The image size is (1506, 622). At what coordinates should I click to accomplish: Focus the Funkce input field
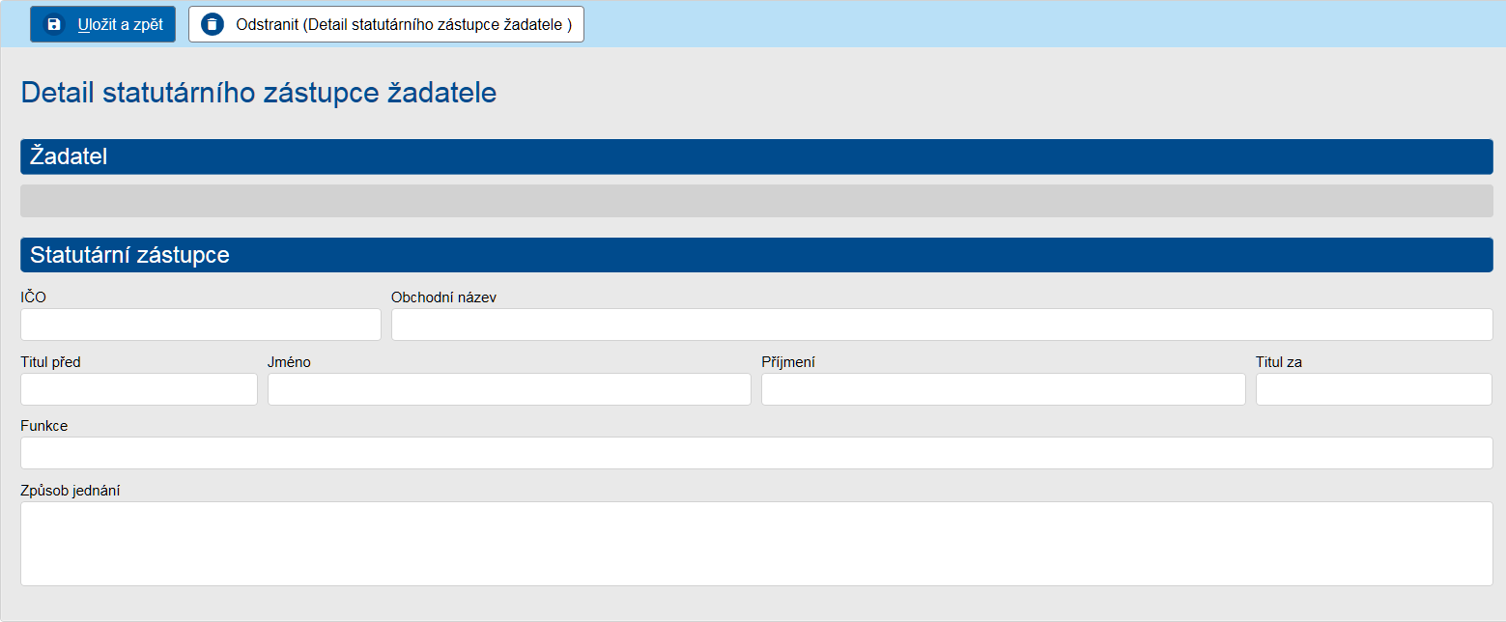pyautogui.click(x=753, y=452)
